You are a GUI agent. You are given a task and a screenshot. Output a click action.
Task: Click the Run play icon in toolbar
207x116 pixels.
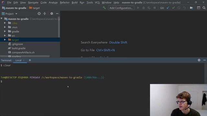point(138,8)
